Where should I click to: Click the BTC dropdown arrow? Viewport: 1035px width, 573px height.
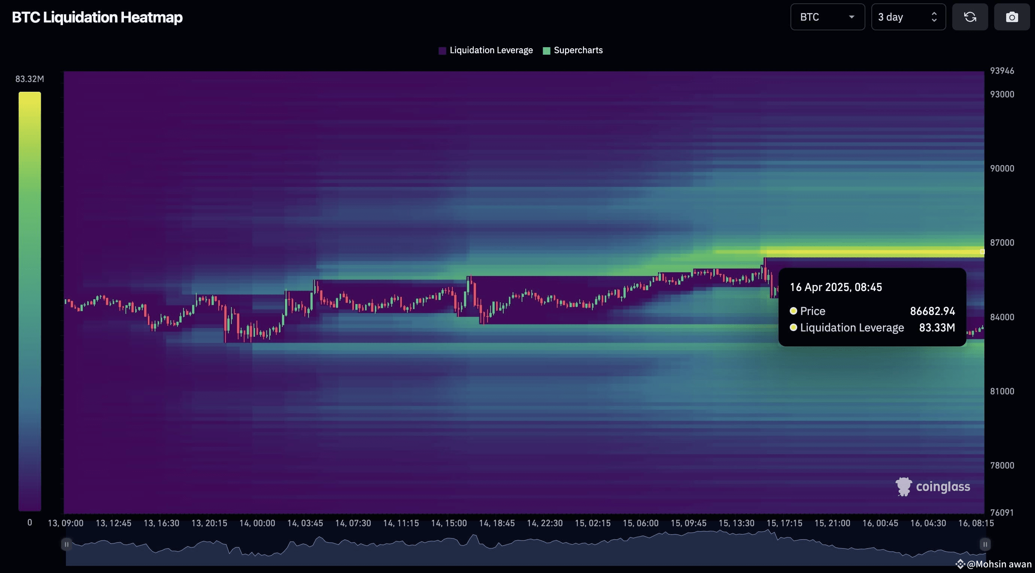click(852, 17)
